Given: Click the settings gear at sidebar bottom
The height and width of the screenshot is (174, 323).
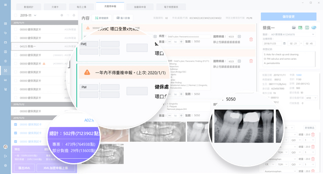Looking at the screenshot, I should 6,165.
